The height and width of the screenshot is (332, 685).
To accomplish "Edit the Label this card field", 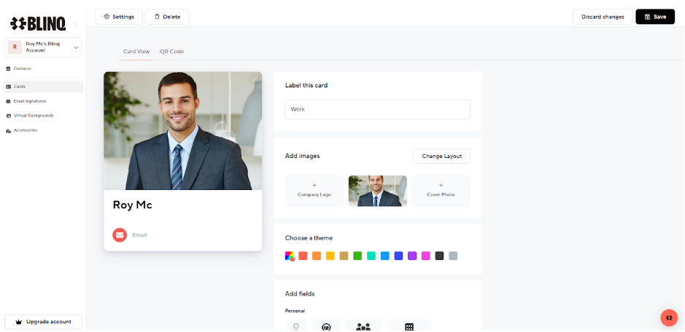I will point(377,109).
